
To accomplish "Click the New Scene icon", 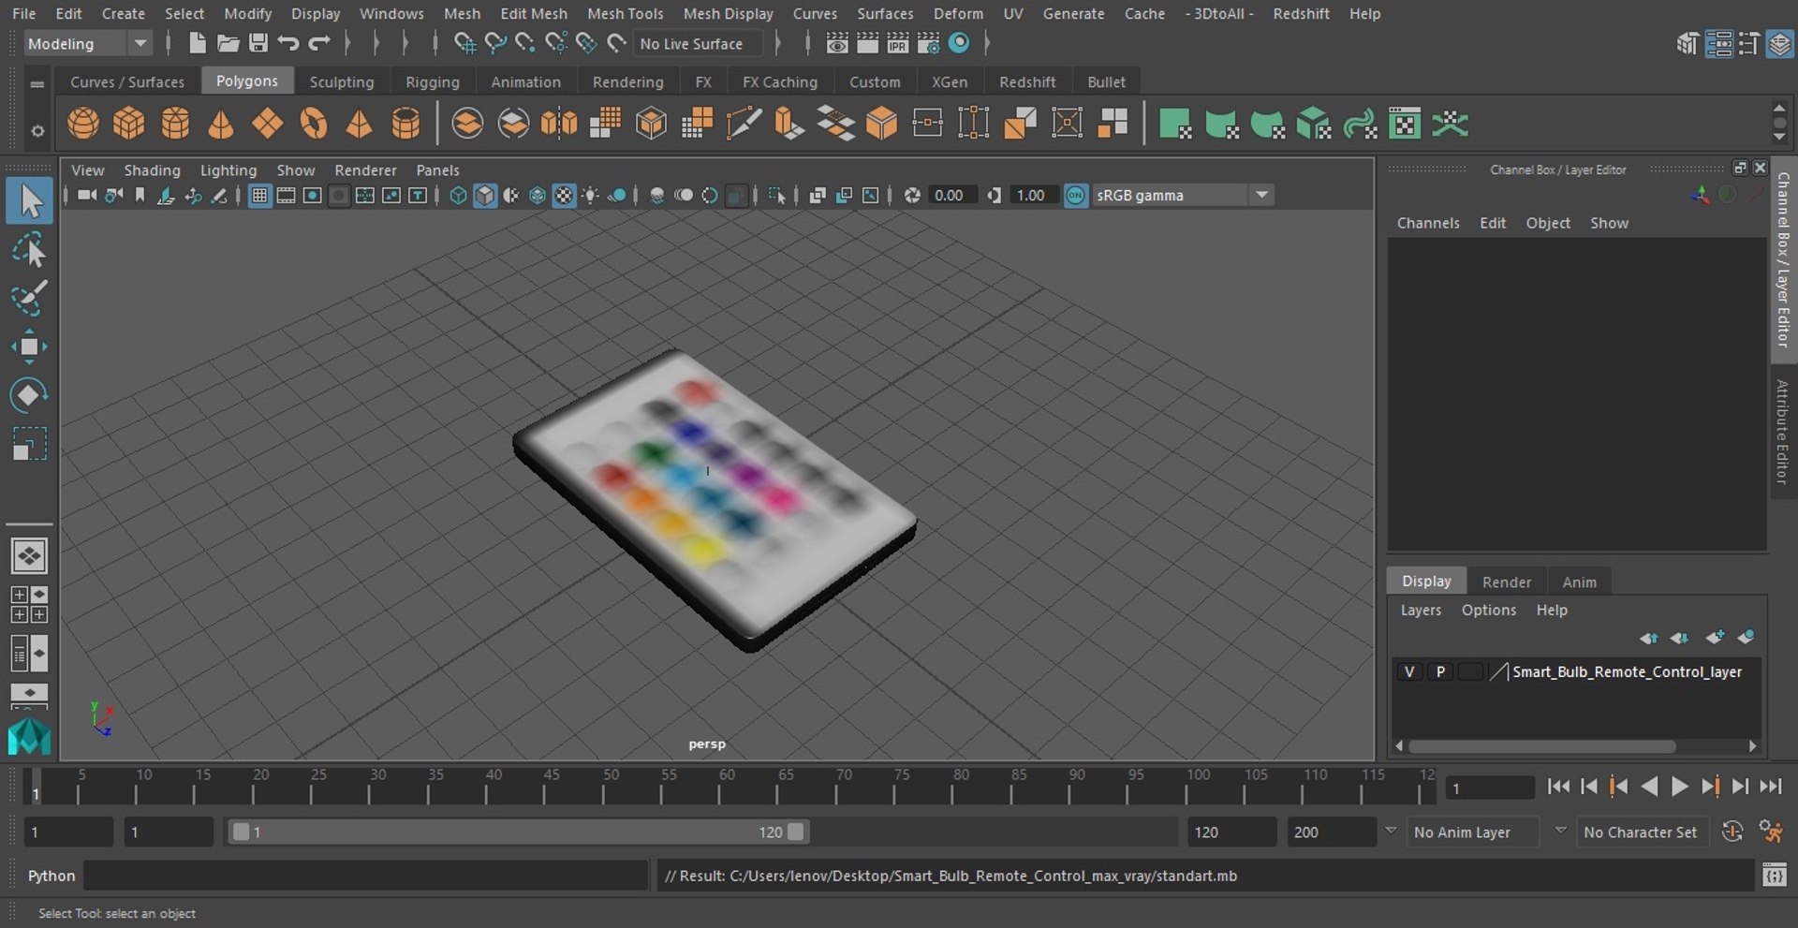I will click(197, 43).
